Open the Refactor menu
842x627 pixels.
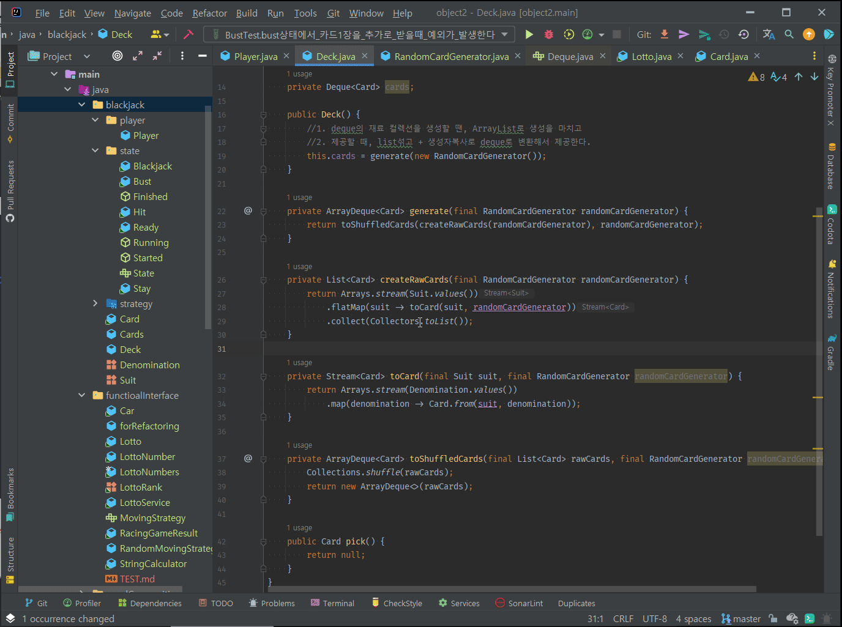click(209, 13)
